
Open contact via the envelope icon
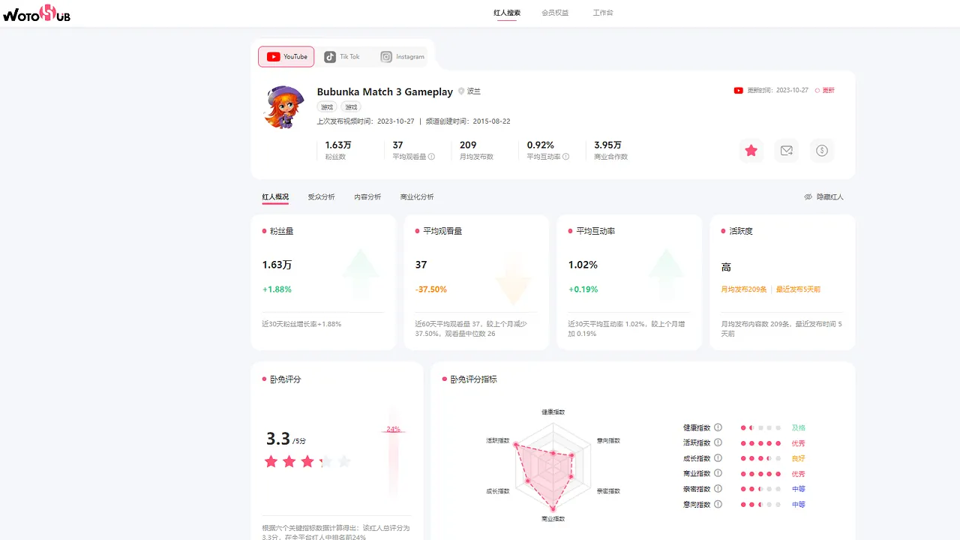point(786,150)
